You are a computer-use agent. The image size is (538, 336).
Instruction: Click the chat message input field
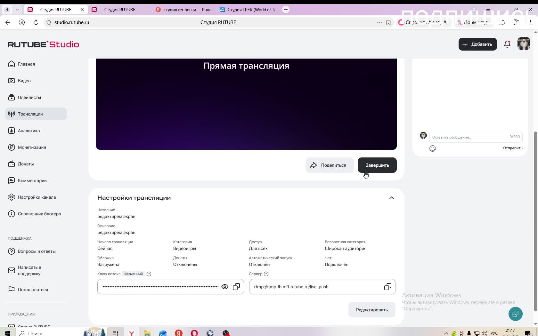tap(469, 137)
